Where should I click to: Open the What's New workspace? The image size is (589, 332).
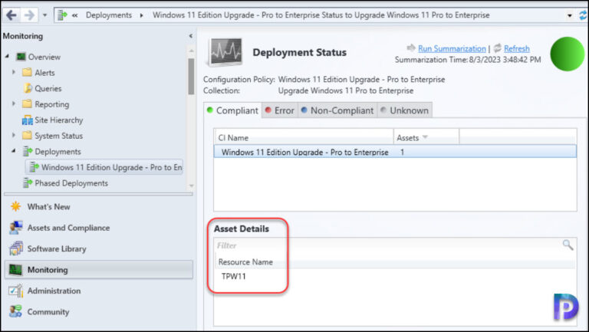tap(49, 207)
